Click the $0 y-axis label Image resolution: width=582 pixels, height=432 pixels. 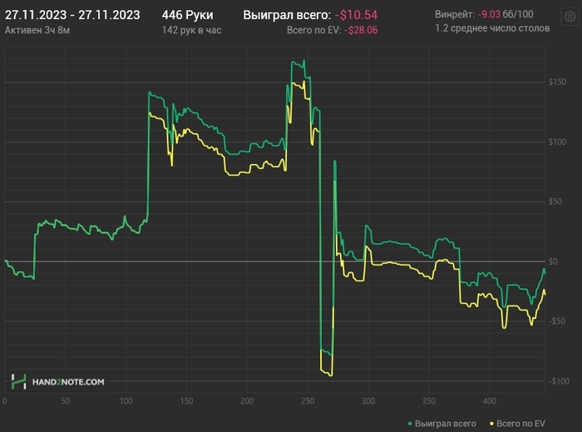[x=553, y=261]
